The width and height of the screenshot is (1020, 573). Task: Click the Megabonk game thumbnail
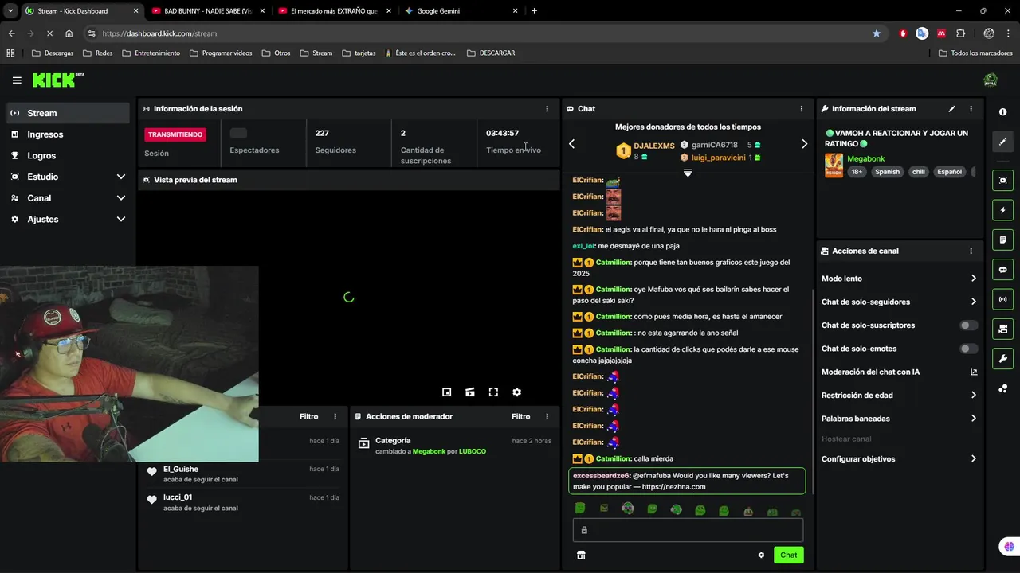click(834, 166)
